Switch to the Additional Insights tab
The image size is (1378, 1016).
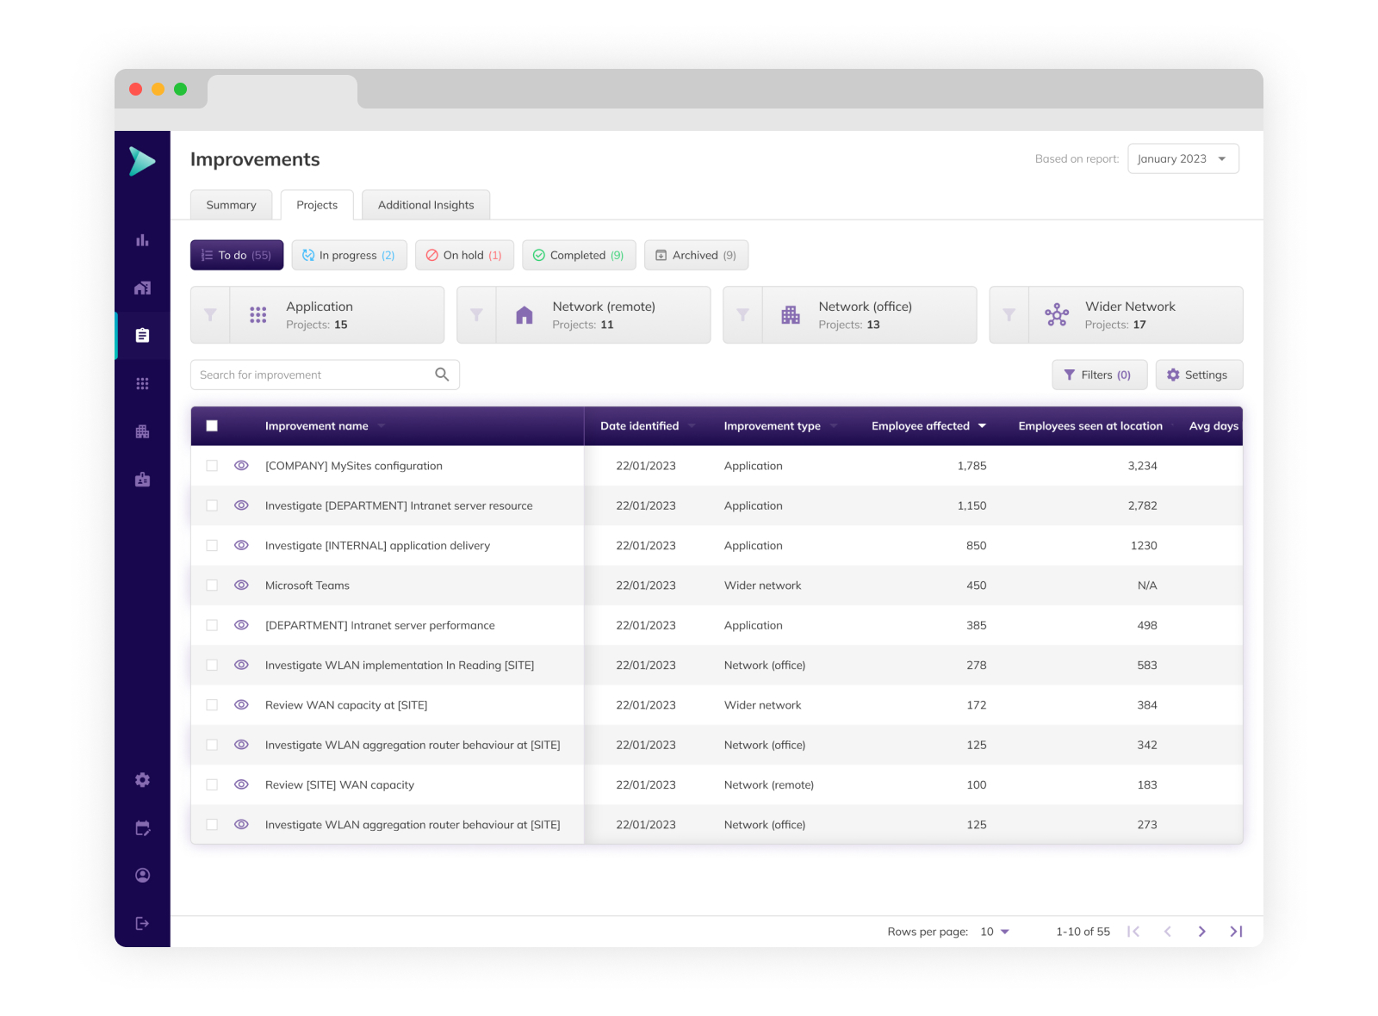point(425,205)
